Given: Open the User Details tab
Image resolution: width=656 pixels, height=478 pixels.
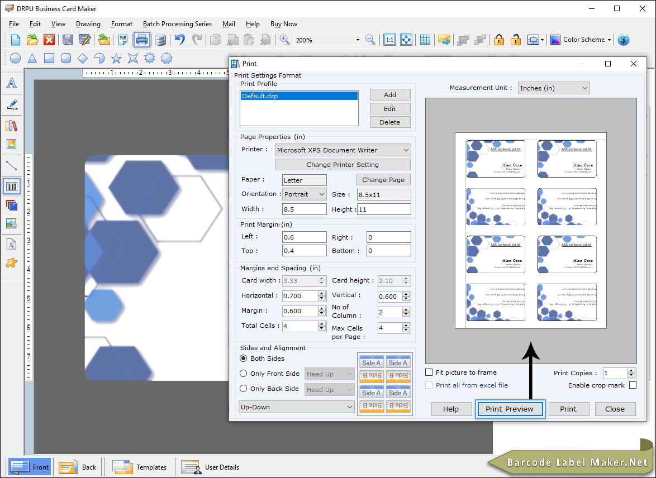Looking at the screenshot, I should point(210,467).
